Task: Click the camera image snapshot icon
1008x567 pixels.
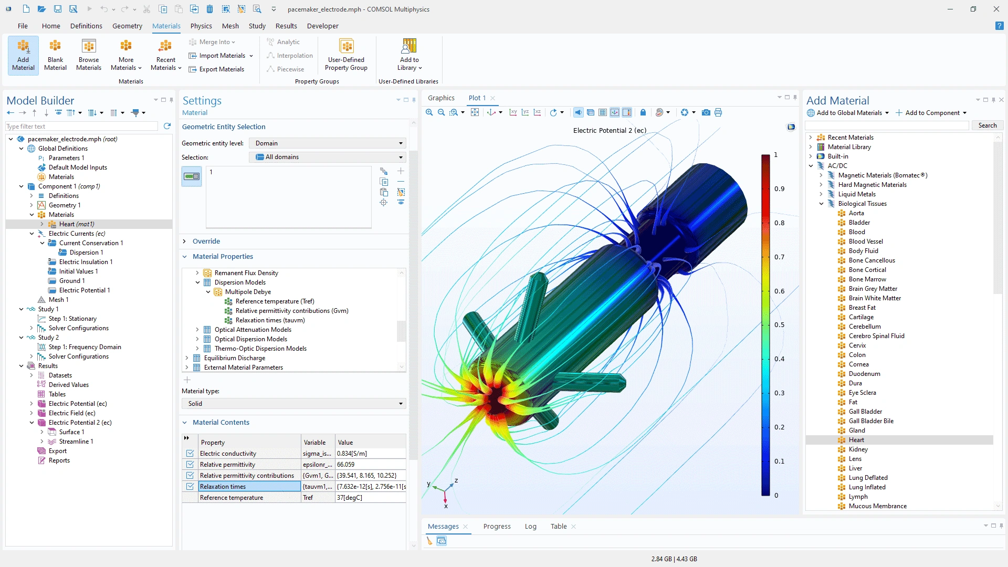Action: point(706,112)
